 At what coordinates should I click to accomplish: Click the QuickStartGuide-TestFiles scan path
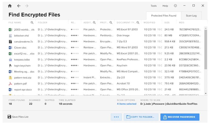182,104
